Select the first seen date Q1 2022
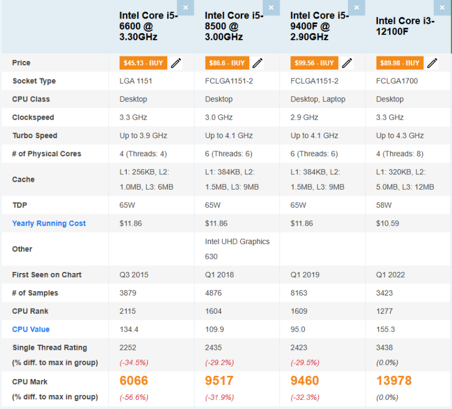This screenshot has width=452, height=409. coord(390,275)
